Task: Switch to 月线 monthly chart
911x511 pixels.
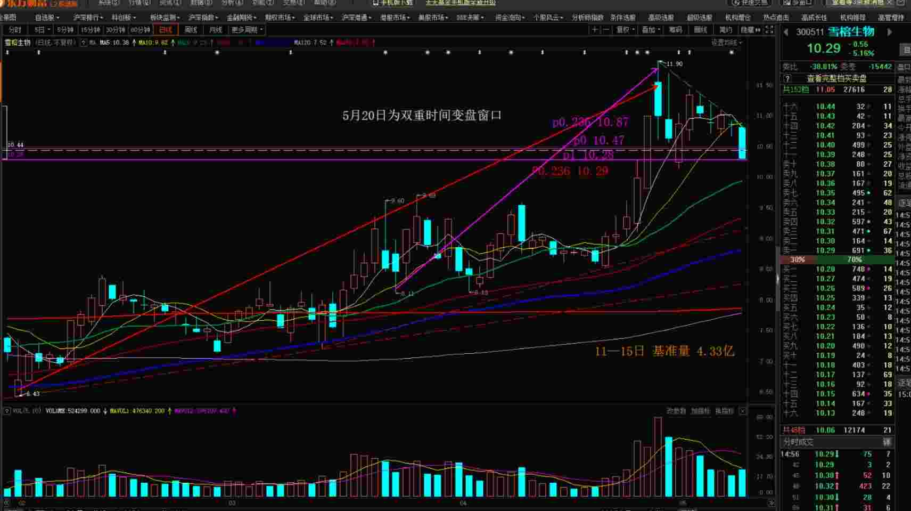Action: pos(215,30)
